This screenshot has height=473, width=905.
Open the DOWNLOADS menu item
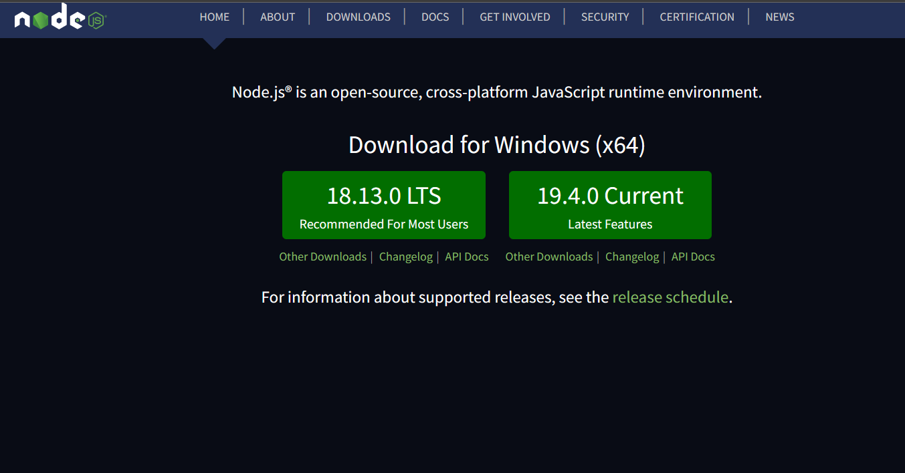[358, 17]
